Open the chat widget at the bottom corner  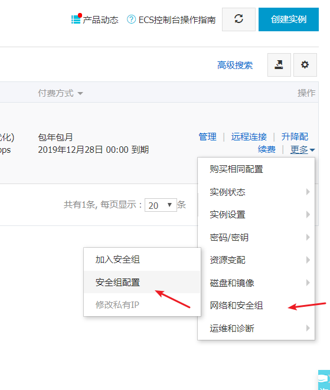[x=324, y=380]
